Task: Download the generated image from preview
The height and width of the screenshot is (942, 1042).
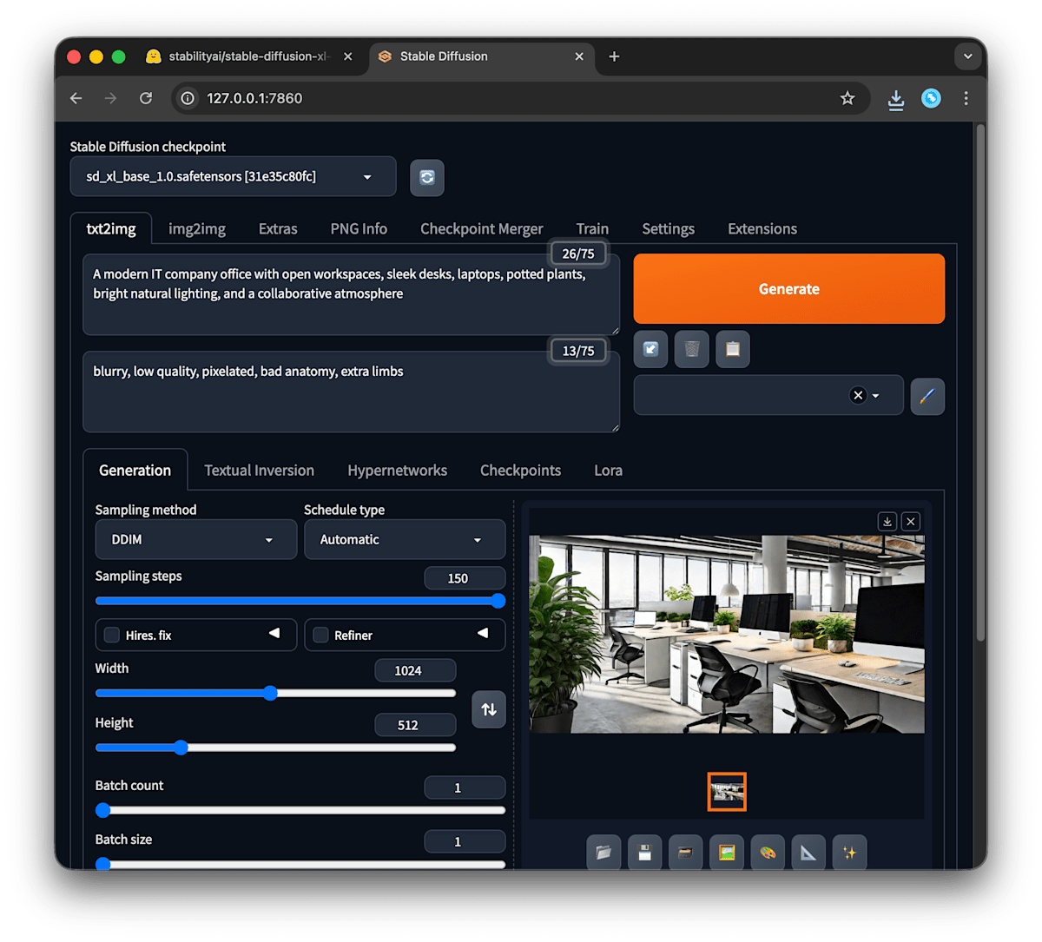Action: (887, 521)
